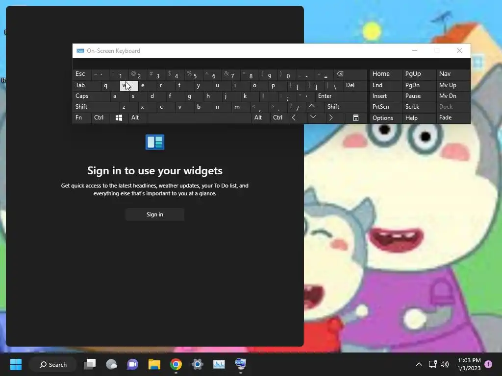The width and height of the screenshot is (502, 376).
Task: Click the down arrow key on keyboard
Action: [313, 117]
